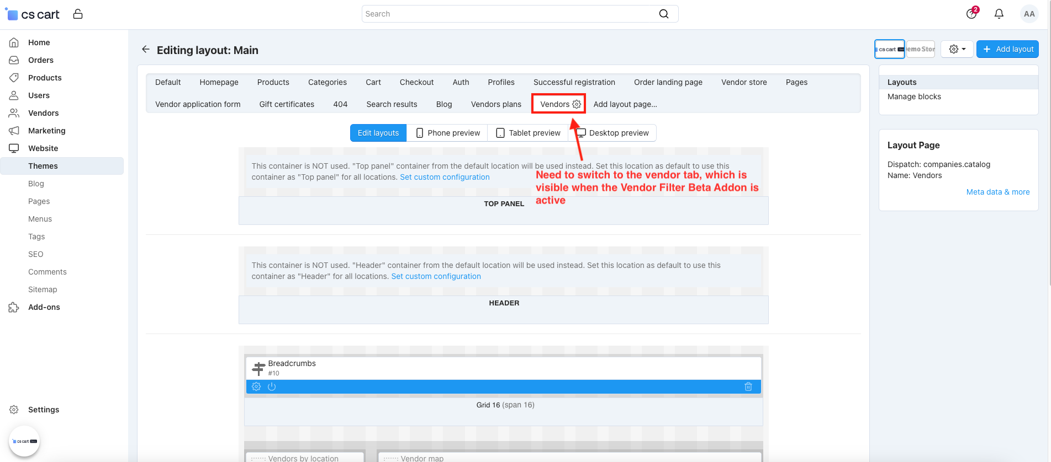This screenshot has height=462, width=1051.
Task: Open the Checkout layout tab
Action: (x=417, y=82)
